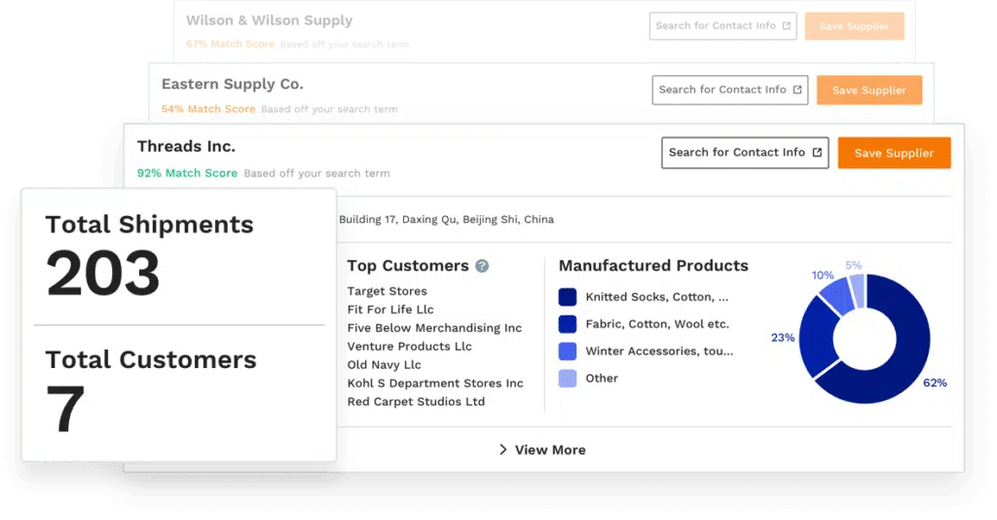Save the Wilson & Wilson Supply supplier
Screen dimensions: 997x520
854,26
